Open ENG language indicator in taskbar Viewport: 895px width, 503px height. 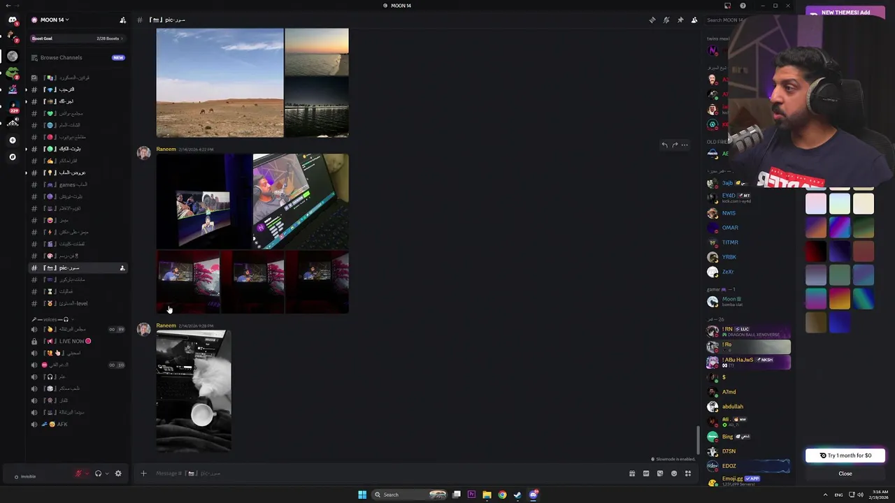(x=838, y=495)
